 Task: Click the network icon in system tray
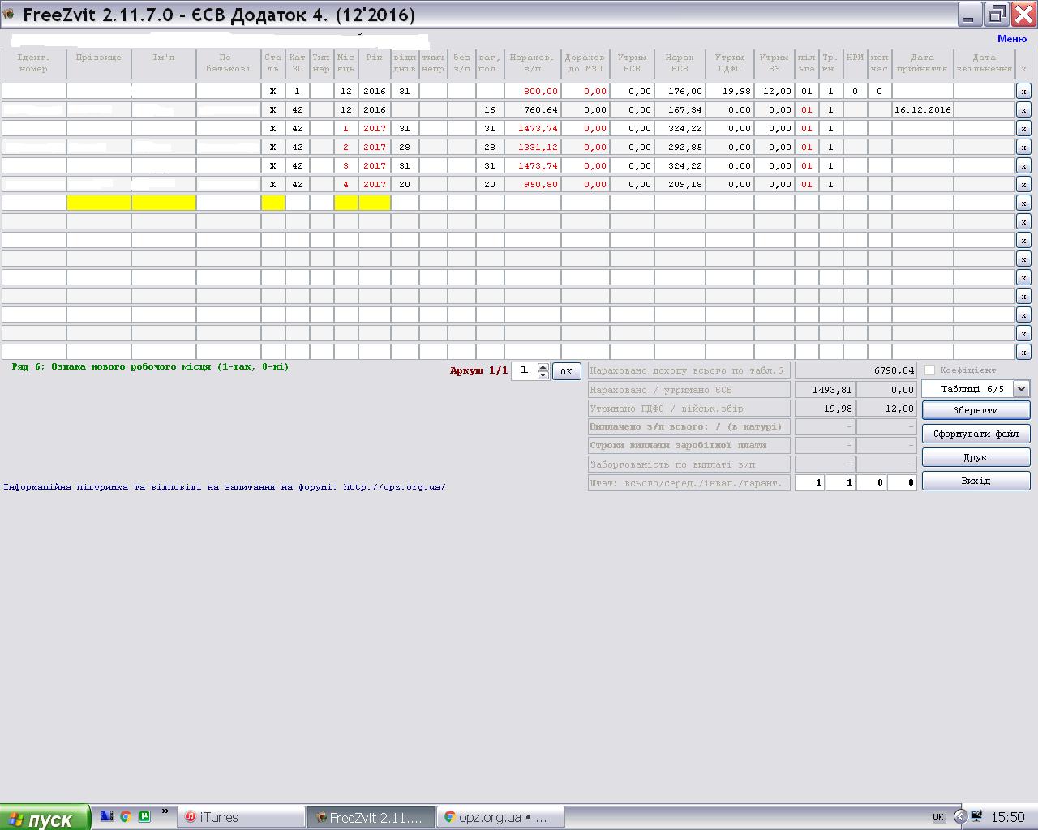coord(977,816)
